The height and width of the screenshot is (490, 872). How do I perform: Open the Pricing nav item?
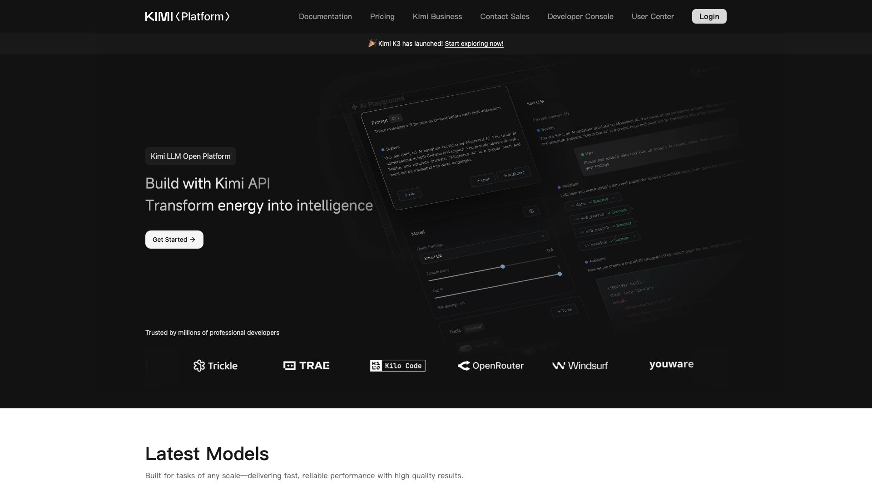382,16
